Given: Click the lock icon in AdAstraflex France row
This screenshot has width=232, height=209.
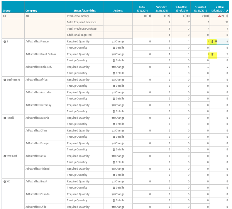Looking at the screenshot, I should coord(216,41).
